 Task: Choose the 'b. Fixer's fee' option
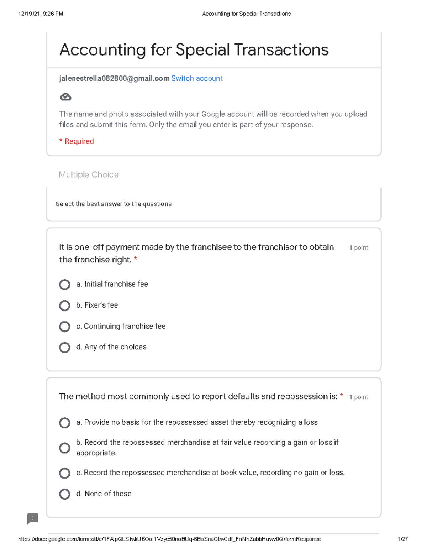pos(65,306)
